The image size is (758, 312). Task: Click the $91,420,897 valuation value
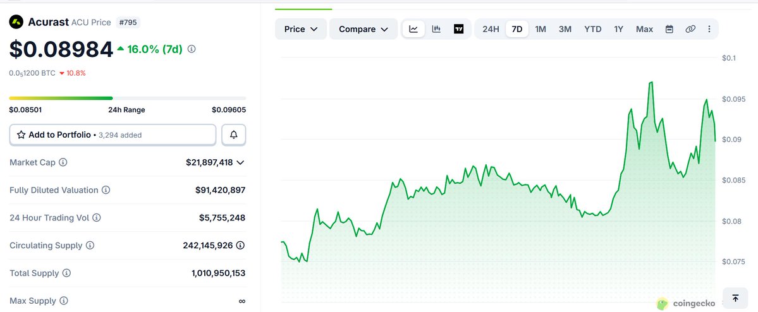coord(221,190)
